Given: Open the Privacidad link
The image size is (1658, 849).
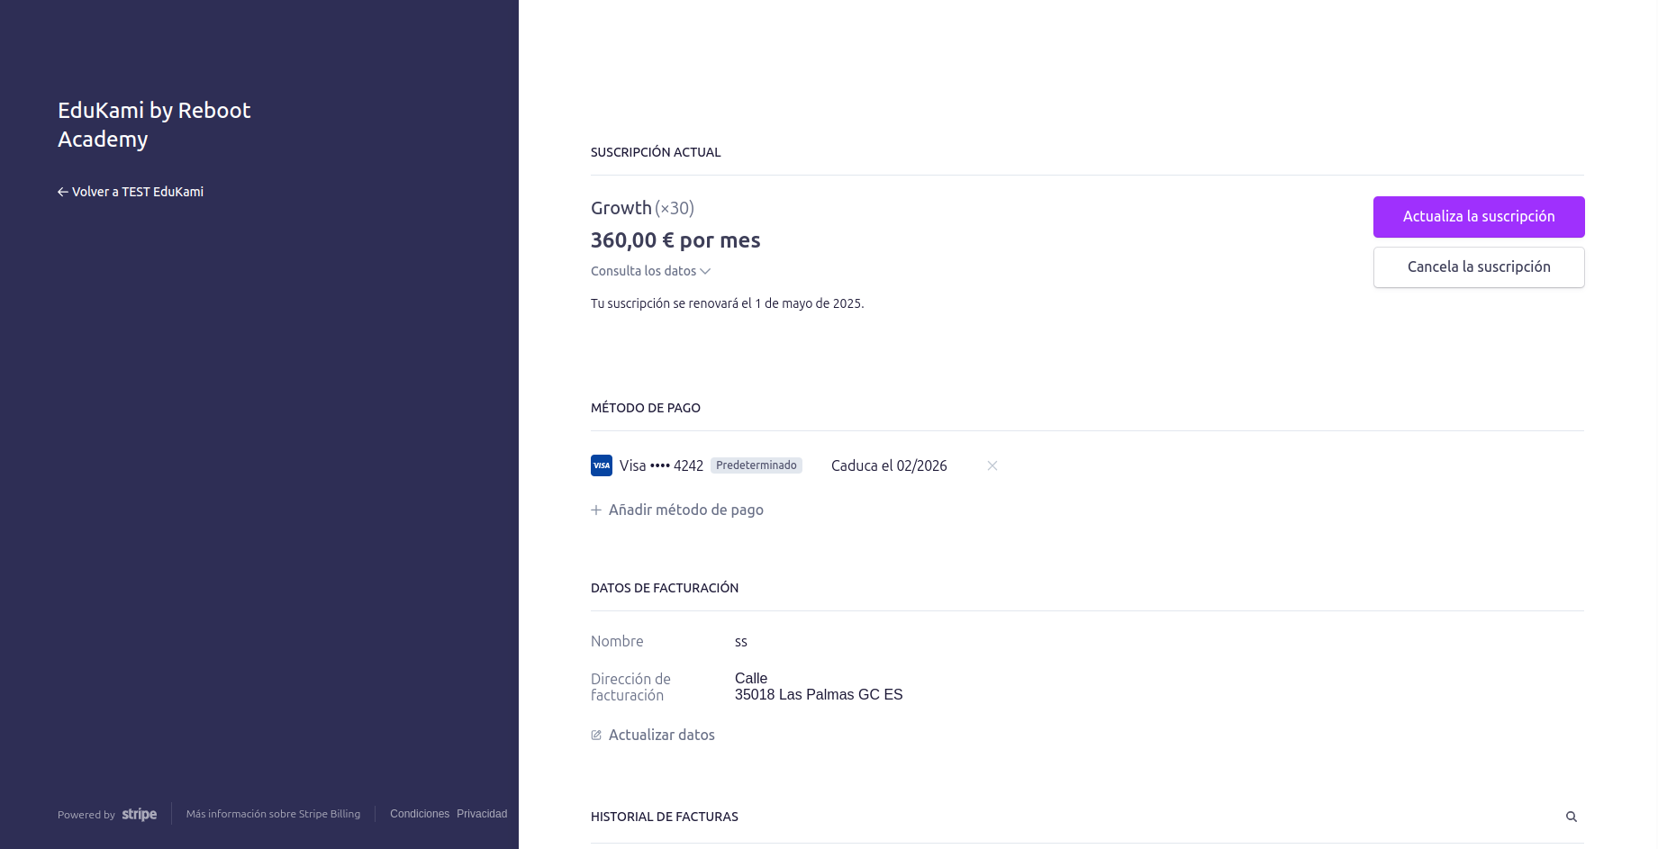Looking at the screenshot, I should [x=482, y=814].
